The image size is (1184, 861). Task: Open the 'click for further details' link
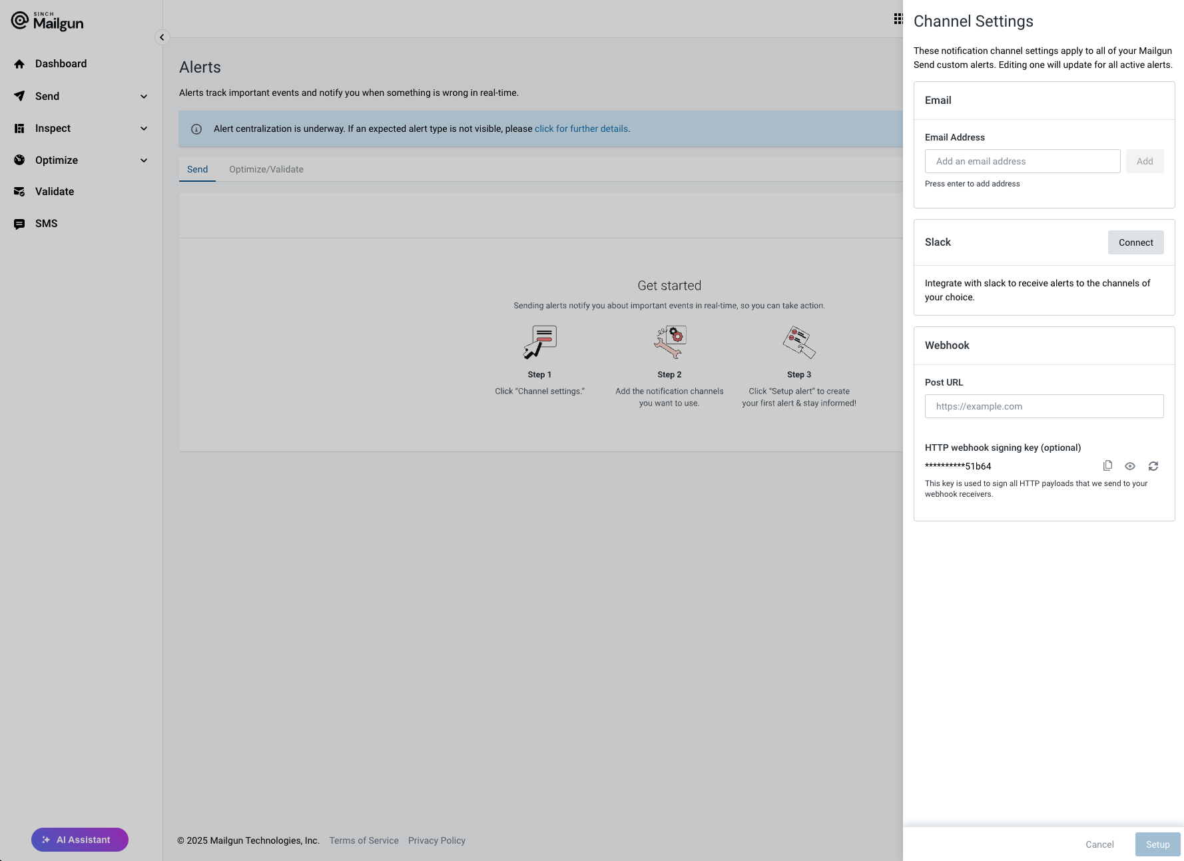[x=581, y=129]
